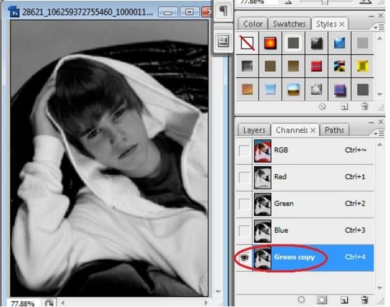Close the Channels tab

pos(313,130)
